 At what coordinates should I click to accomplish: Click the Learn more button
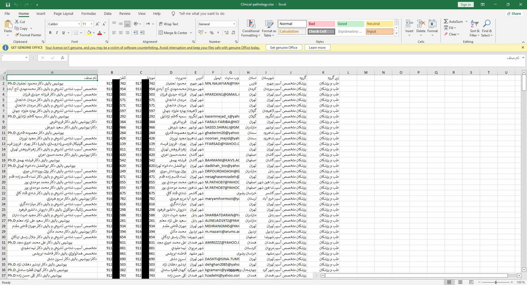pyautogui.click(x=317, y=47)
